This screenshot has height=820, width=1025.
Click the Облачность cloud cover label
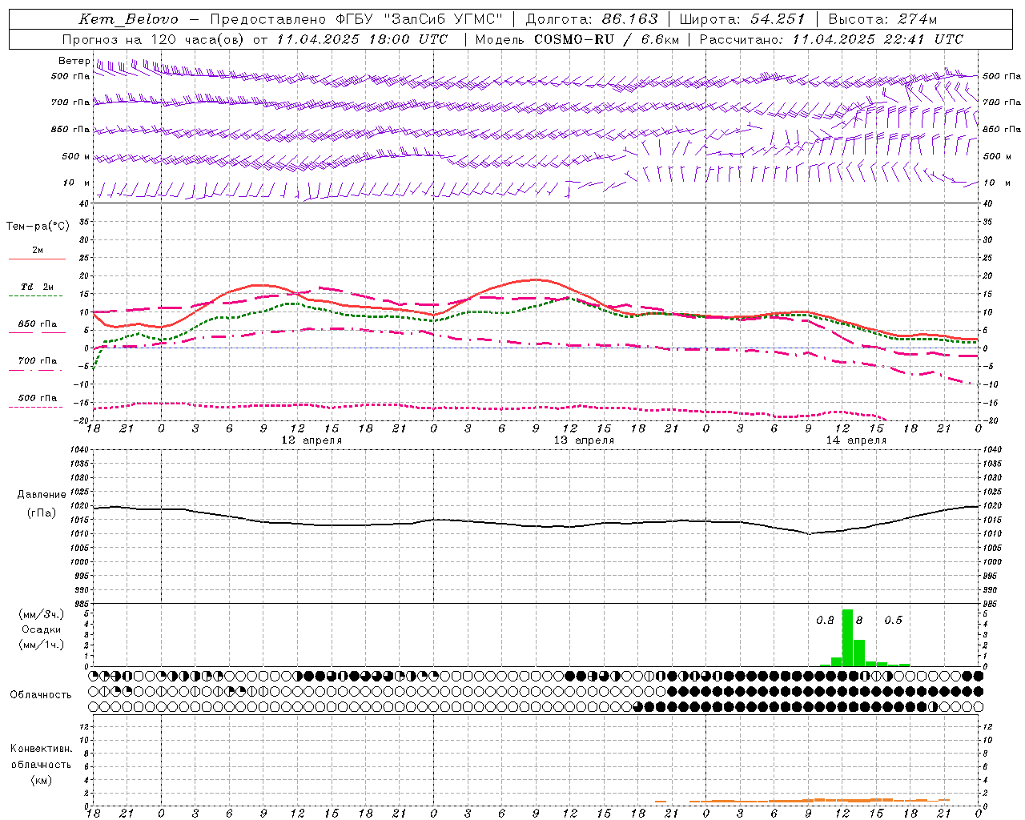pos(41,695)
